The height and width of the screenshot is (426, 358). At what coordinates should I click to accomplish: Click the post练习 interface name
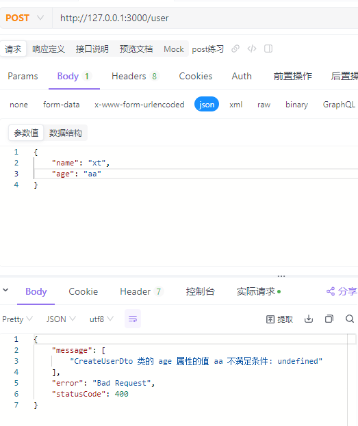(208, 49)
